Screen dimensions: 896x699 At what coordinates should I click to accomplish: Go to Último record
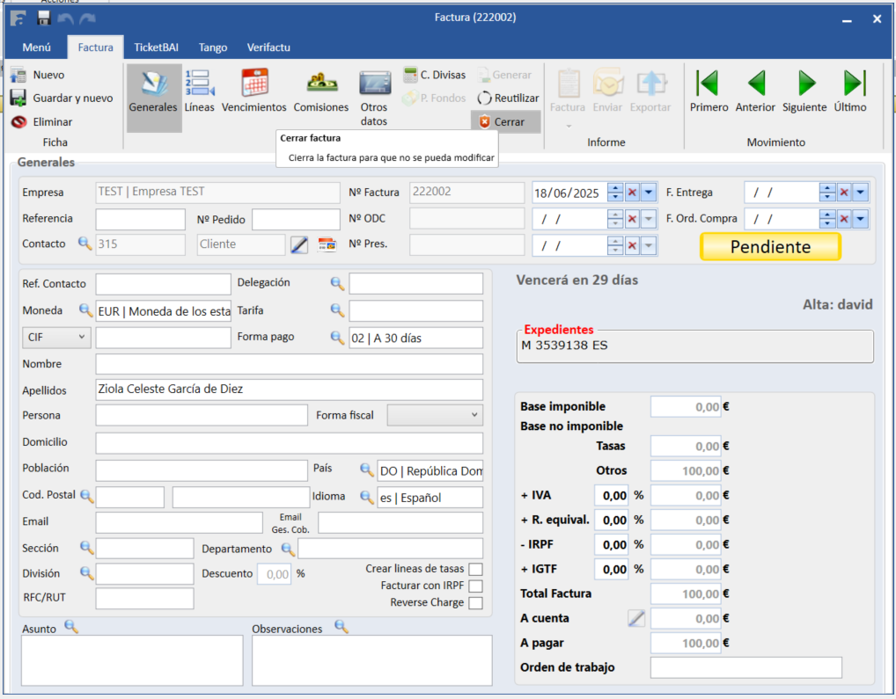(851, 91)
